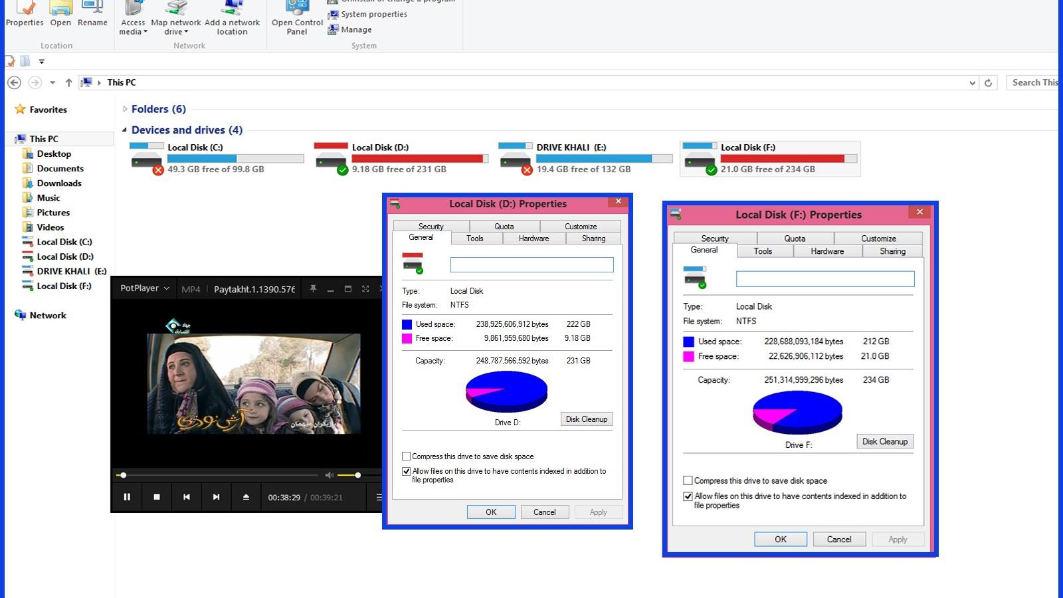Select Music in navigation pane
The width and height of the screenshot is (1063, 598).
pyautogui.click(x=41, y=197)
